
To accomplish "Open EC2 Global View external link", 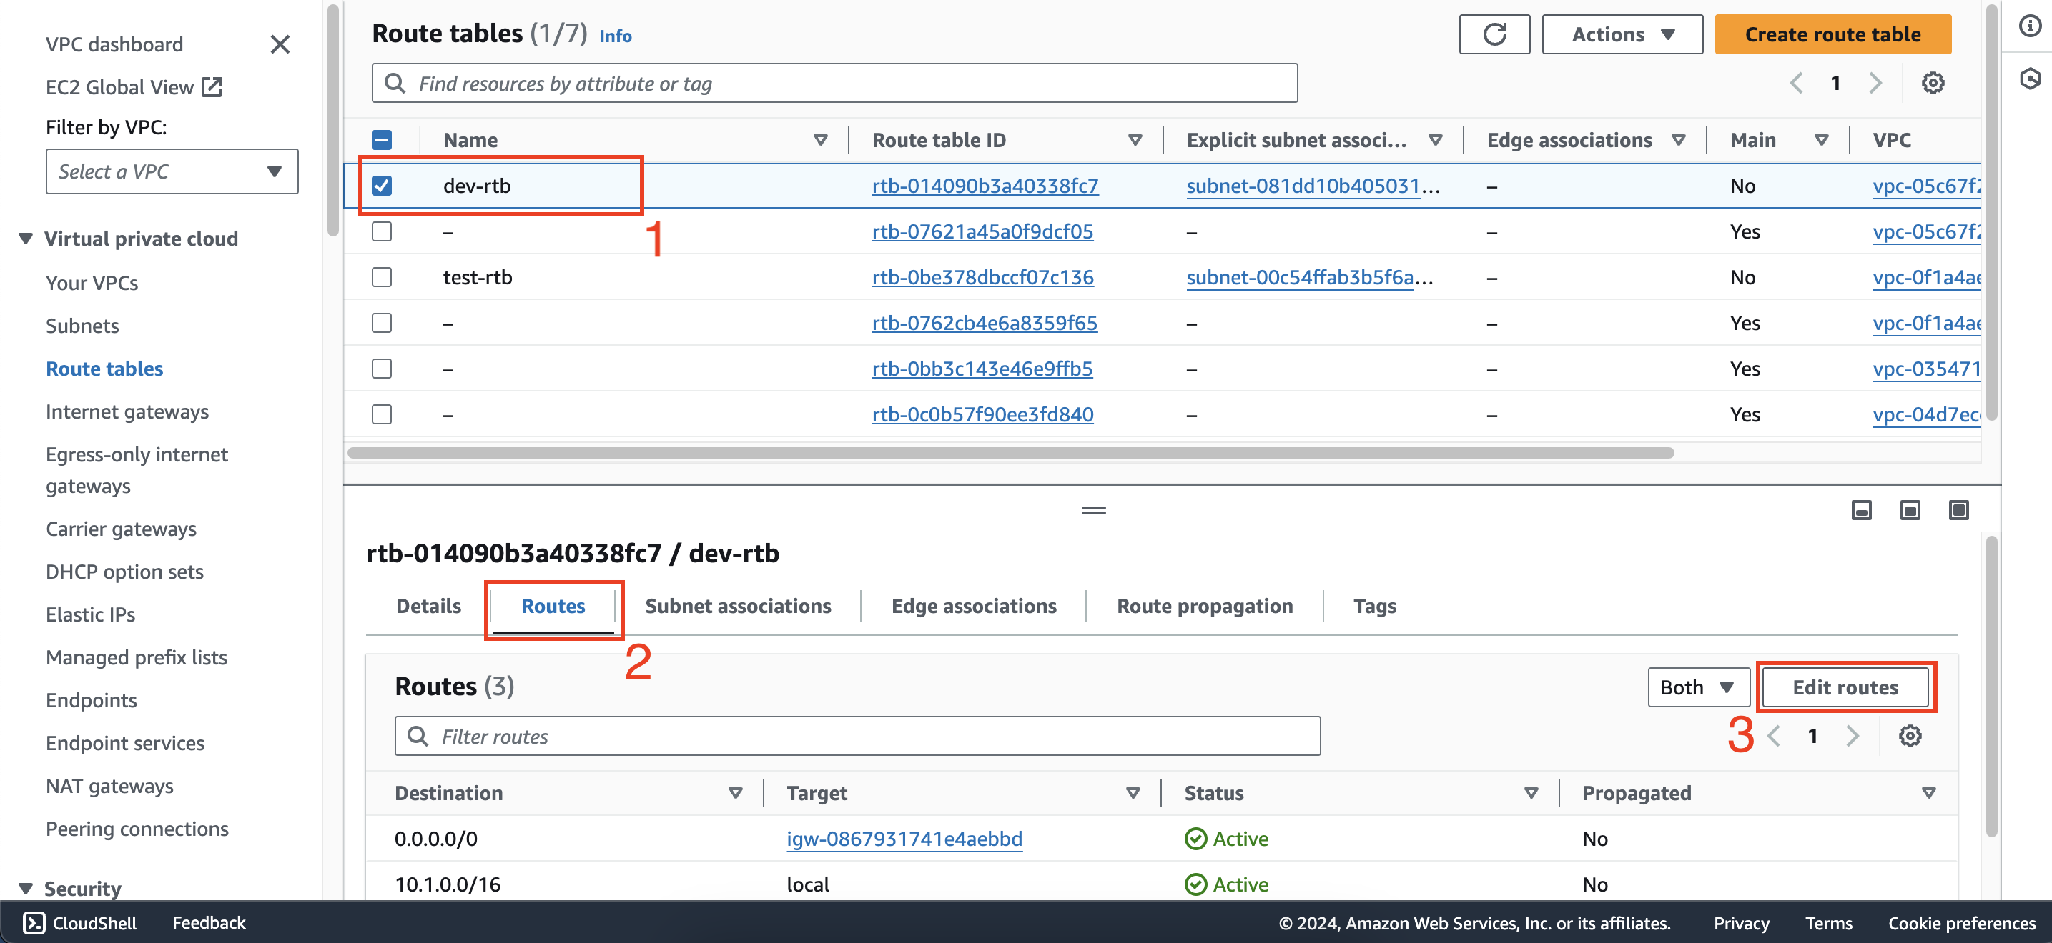I will (133, 88).
